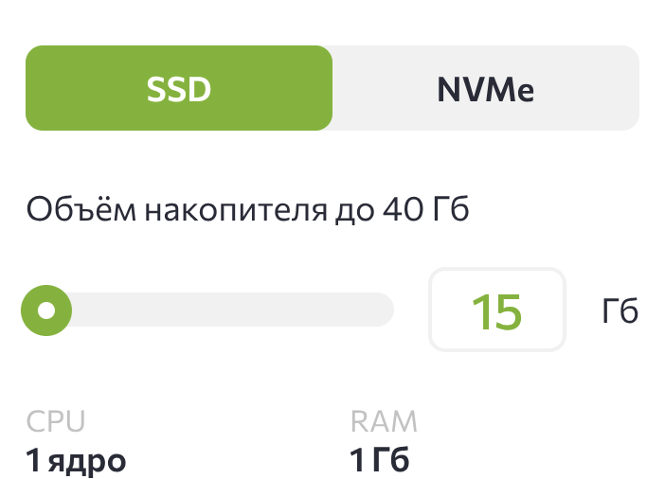The width and height of the screenshot is (665, 479).
Task: Click "40 Гб" in the storage heading
Action: (425, 209)
